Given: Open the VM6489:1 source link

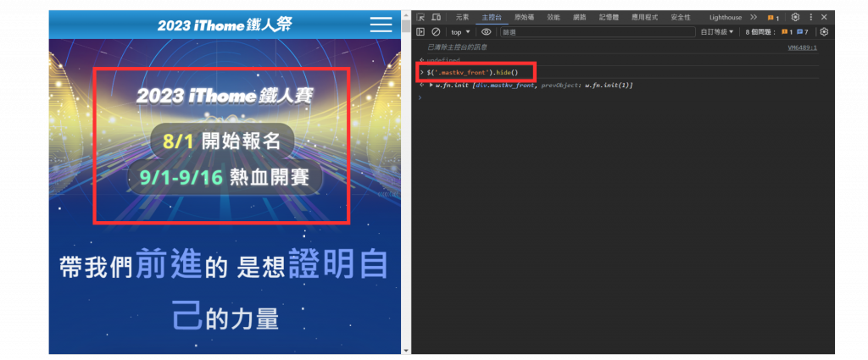Looking at the screenshot, I should 802,47.
